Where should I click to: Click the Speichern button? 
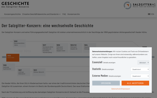pyautogui.click(x=106, y=83)
